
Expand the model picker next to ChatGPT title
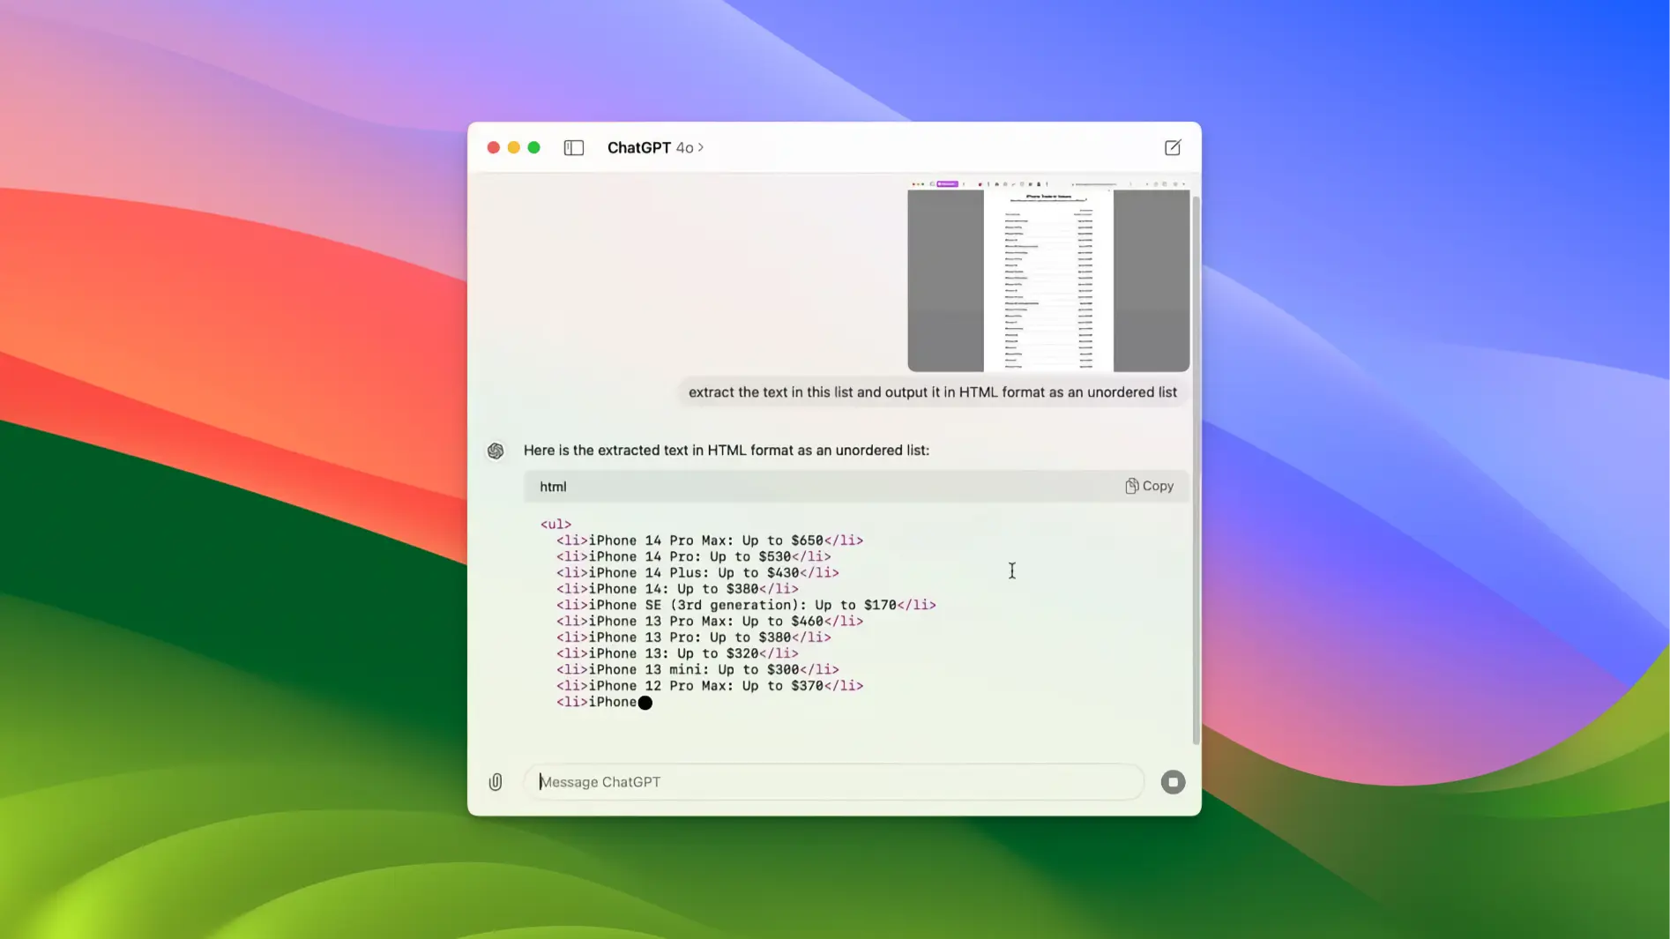687,147
